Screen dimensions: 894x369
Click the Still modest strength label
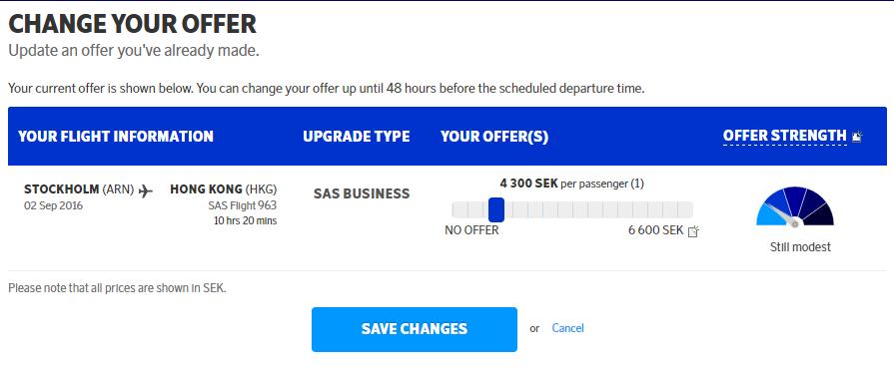(x=800, y=247)
